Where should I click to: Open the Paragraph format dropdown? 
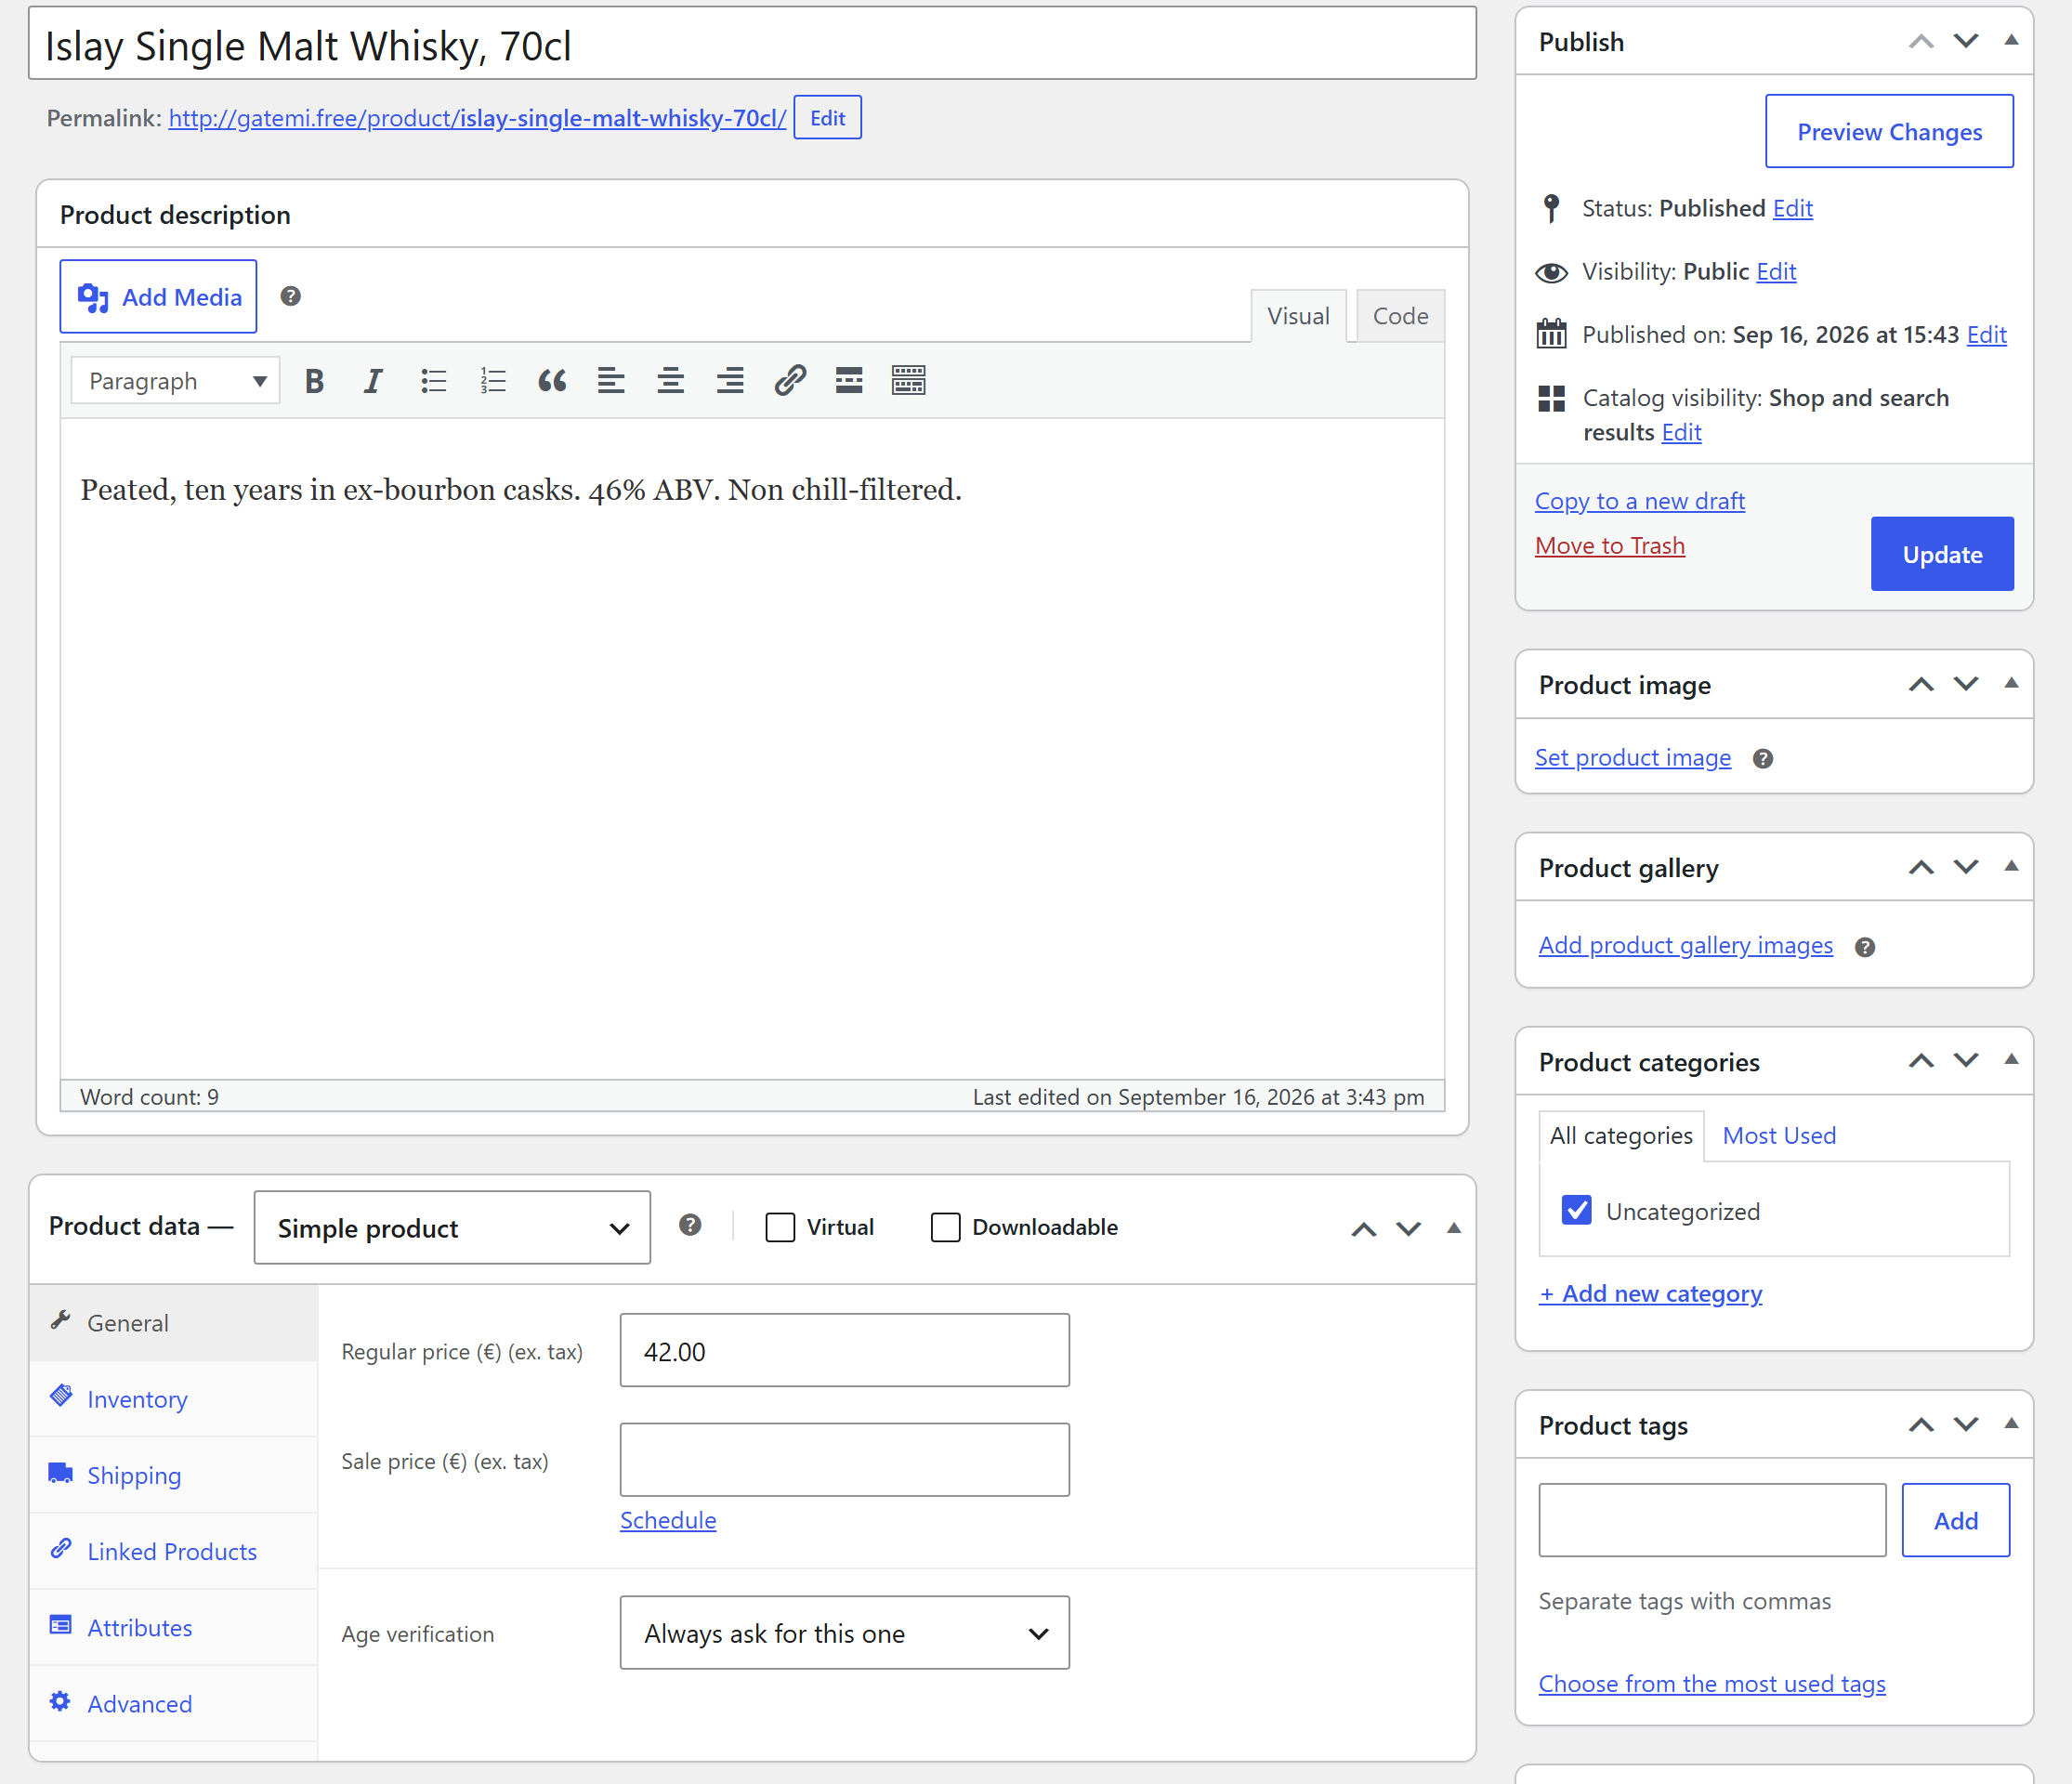175,381
